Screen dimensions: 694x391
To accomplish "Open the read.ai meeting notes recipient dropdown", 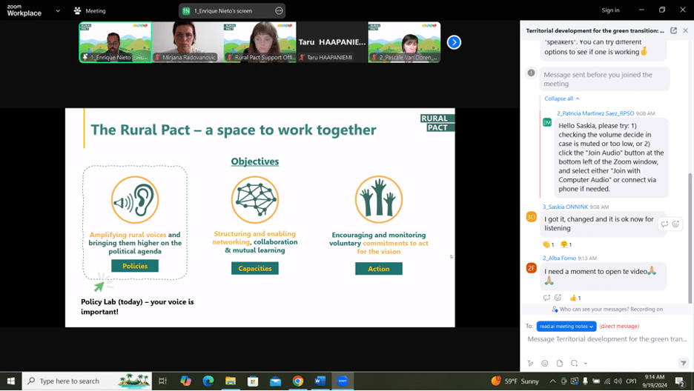I will pos(566,326).
